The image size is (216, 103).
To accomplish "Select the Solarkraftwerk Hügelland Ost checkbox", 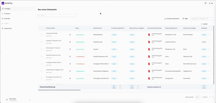I will click(42, 71).
